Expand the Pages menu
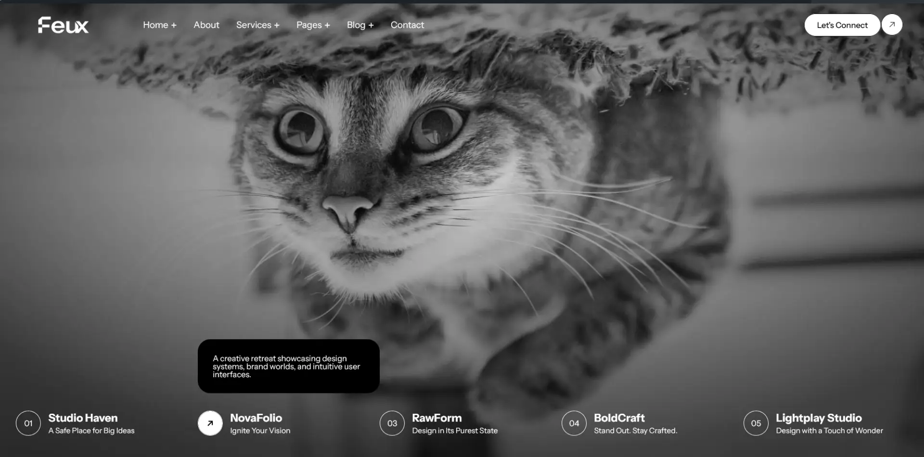 pos(313,25)
